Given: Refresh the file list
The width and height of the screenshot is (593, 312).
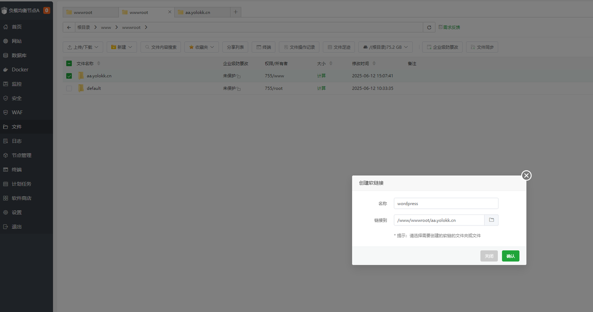Looking at the screenshot, I should [x=429, y=27].
